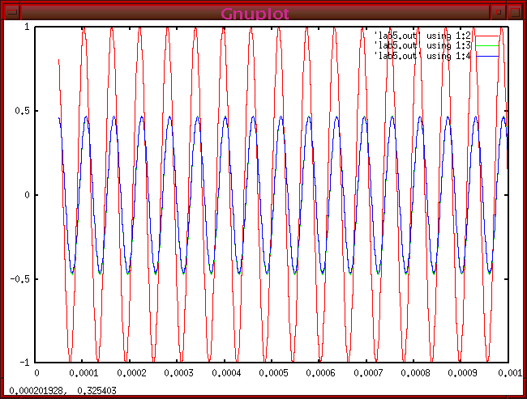Select the 'lab5.out' using 1:2 legend label
The width and height of the screenshot is (527, 399).
point(422,36)
